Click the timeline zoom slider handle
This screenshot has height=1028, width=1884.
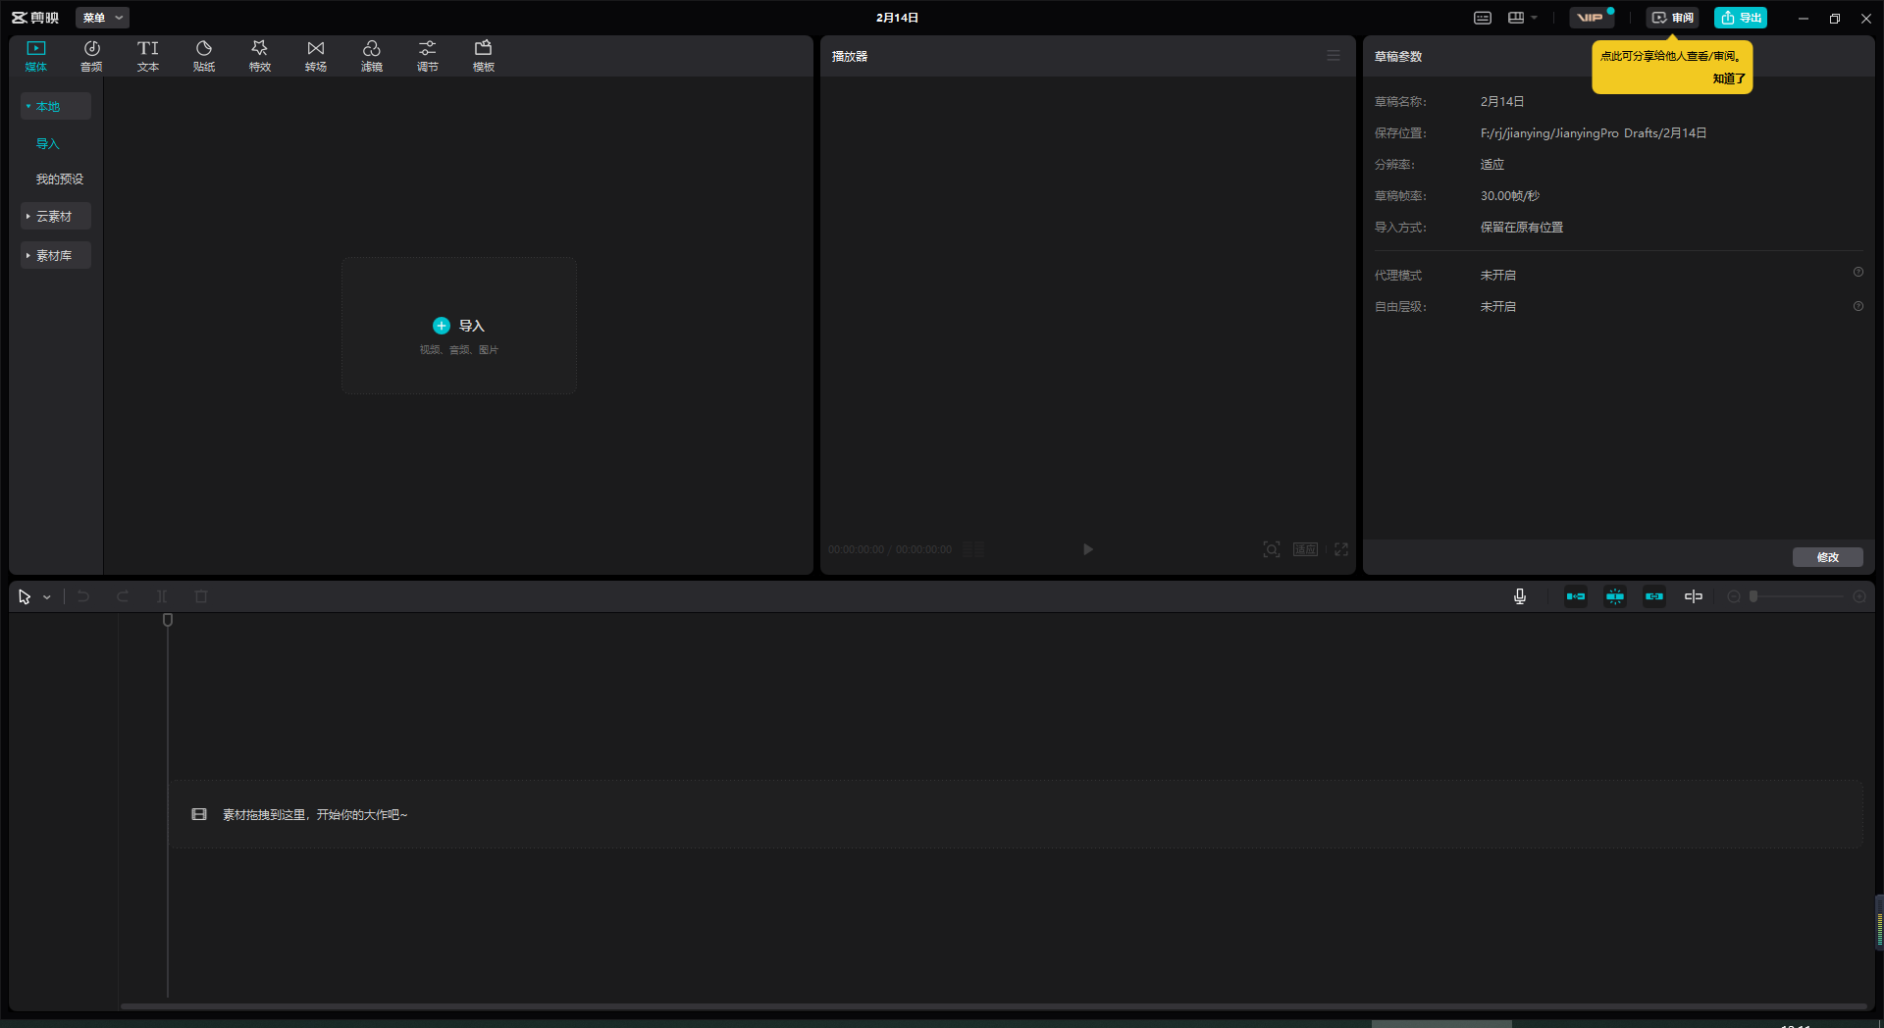(1753, 596)
